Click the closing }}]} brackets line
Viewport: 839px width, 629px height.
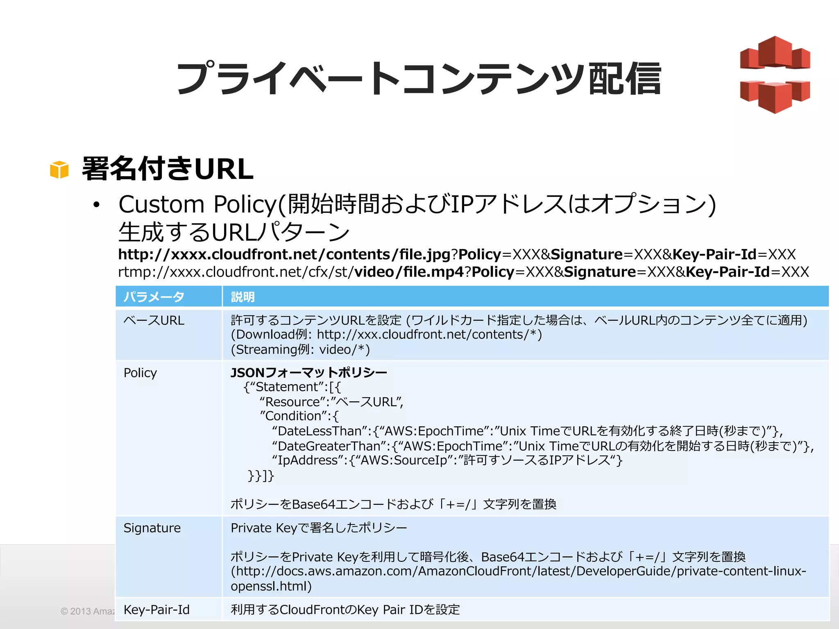[x=261, y=475]
